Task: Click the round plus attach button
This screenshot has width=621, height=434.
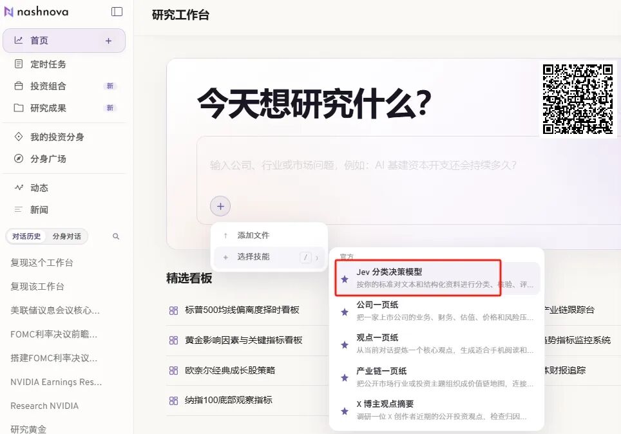Action: coord(220,206)
